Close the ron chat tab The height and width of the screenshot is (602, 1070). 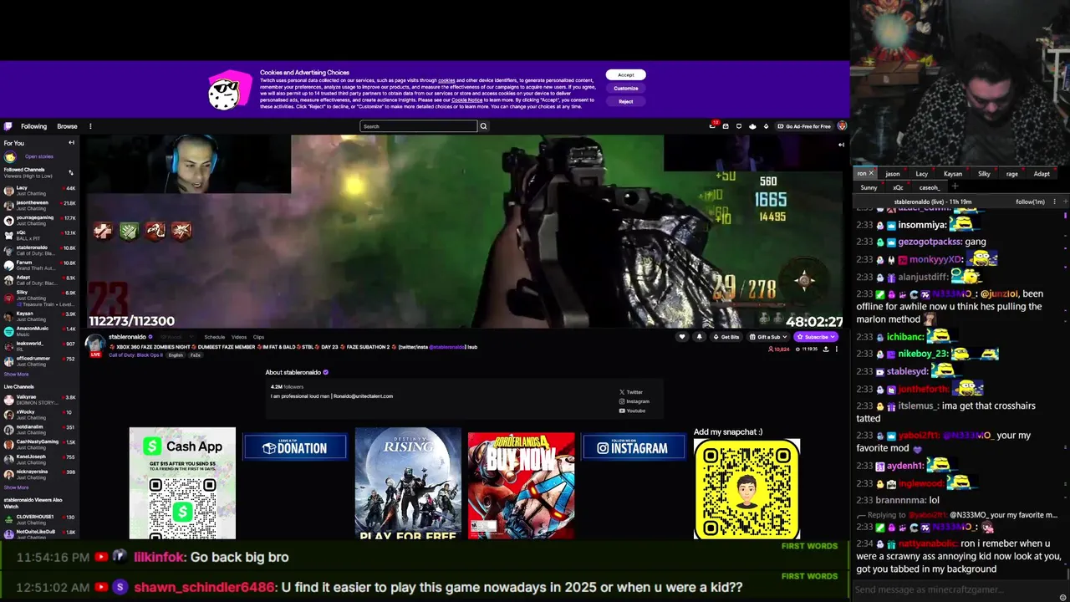(x=871, y=173)
